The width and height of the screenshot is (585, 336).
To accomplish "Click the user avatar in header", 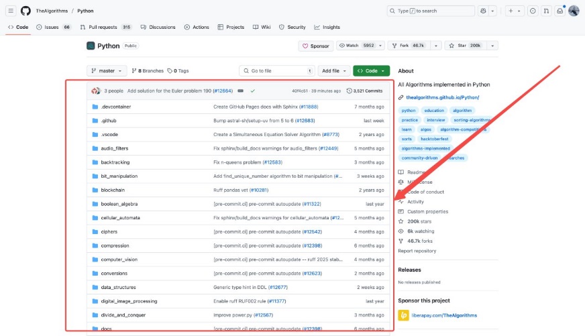I will 574,11.
